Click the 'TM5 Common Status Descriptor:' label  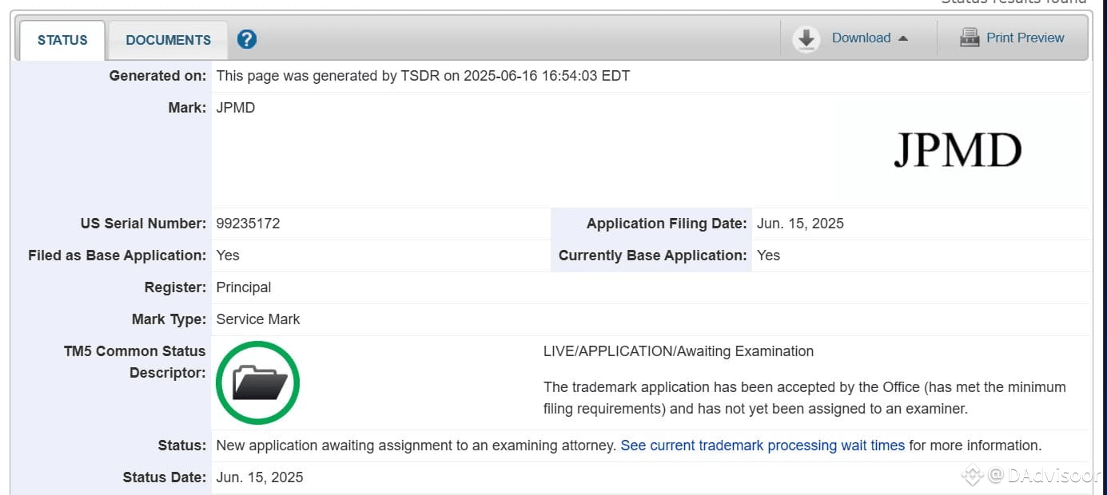(x=134, y=362)
